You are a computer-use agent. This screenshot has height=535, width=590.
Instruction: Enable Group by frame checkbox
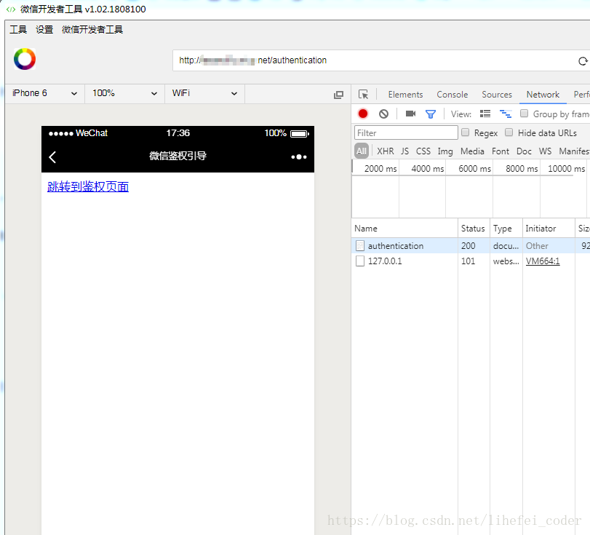click(524, 114)
